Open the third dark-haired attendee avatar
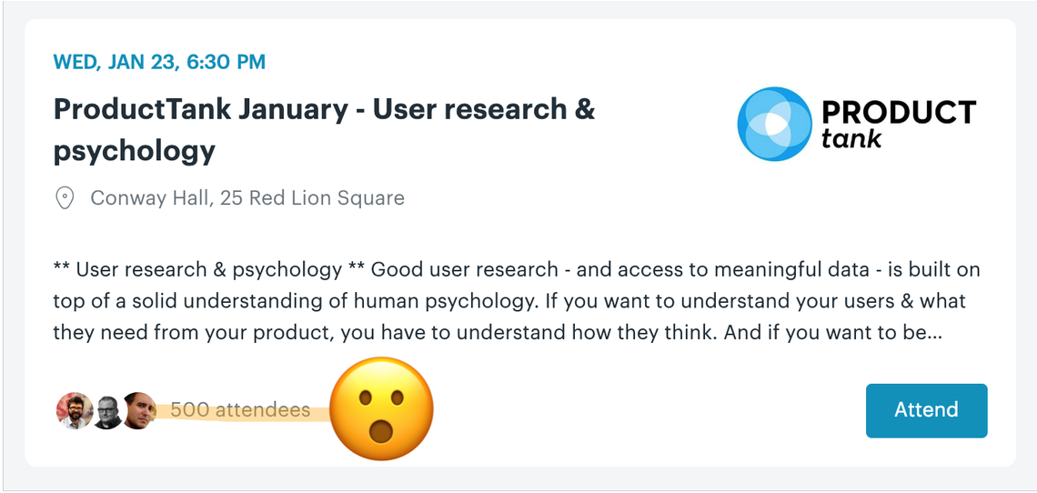The width and height of the screenshot is (1037, 493). (139, 410)
